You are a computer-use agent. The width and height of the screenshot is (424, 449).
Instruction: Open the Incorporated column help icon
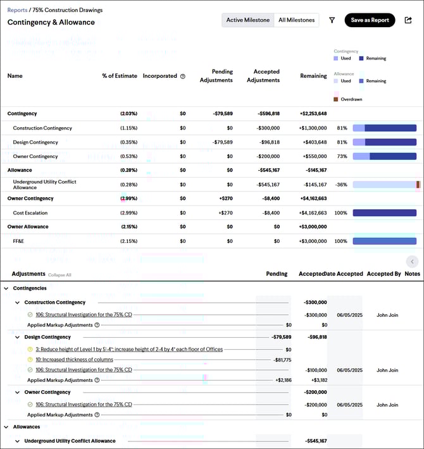tap(182, 76)
